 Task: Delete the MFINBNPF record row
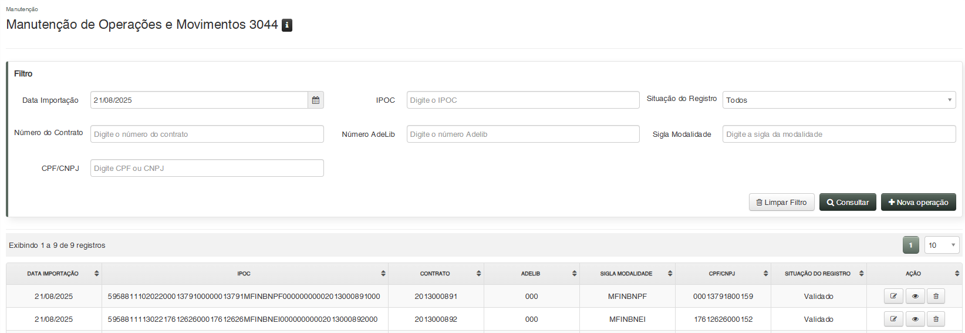936,297
